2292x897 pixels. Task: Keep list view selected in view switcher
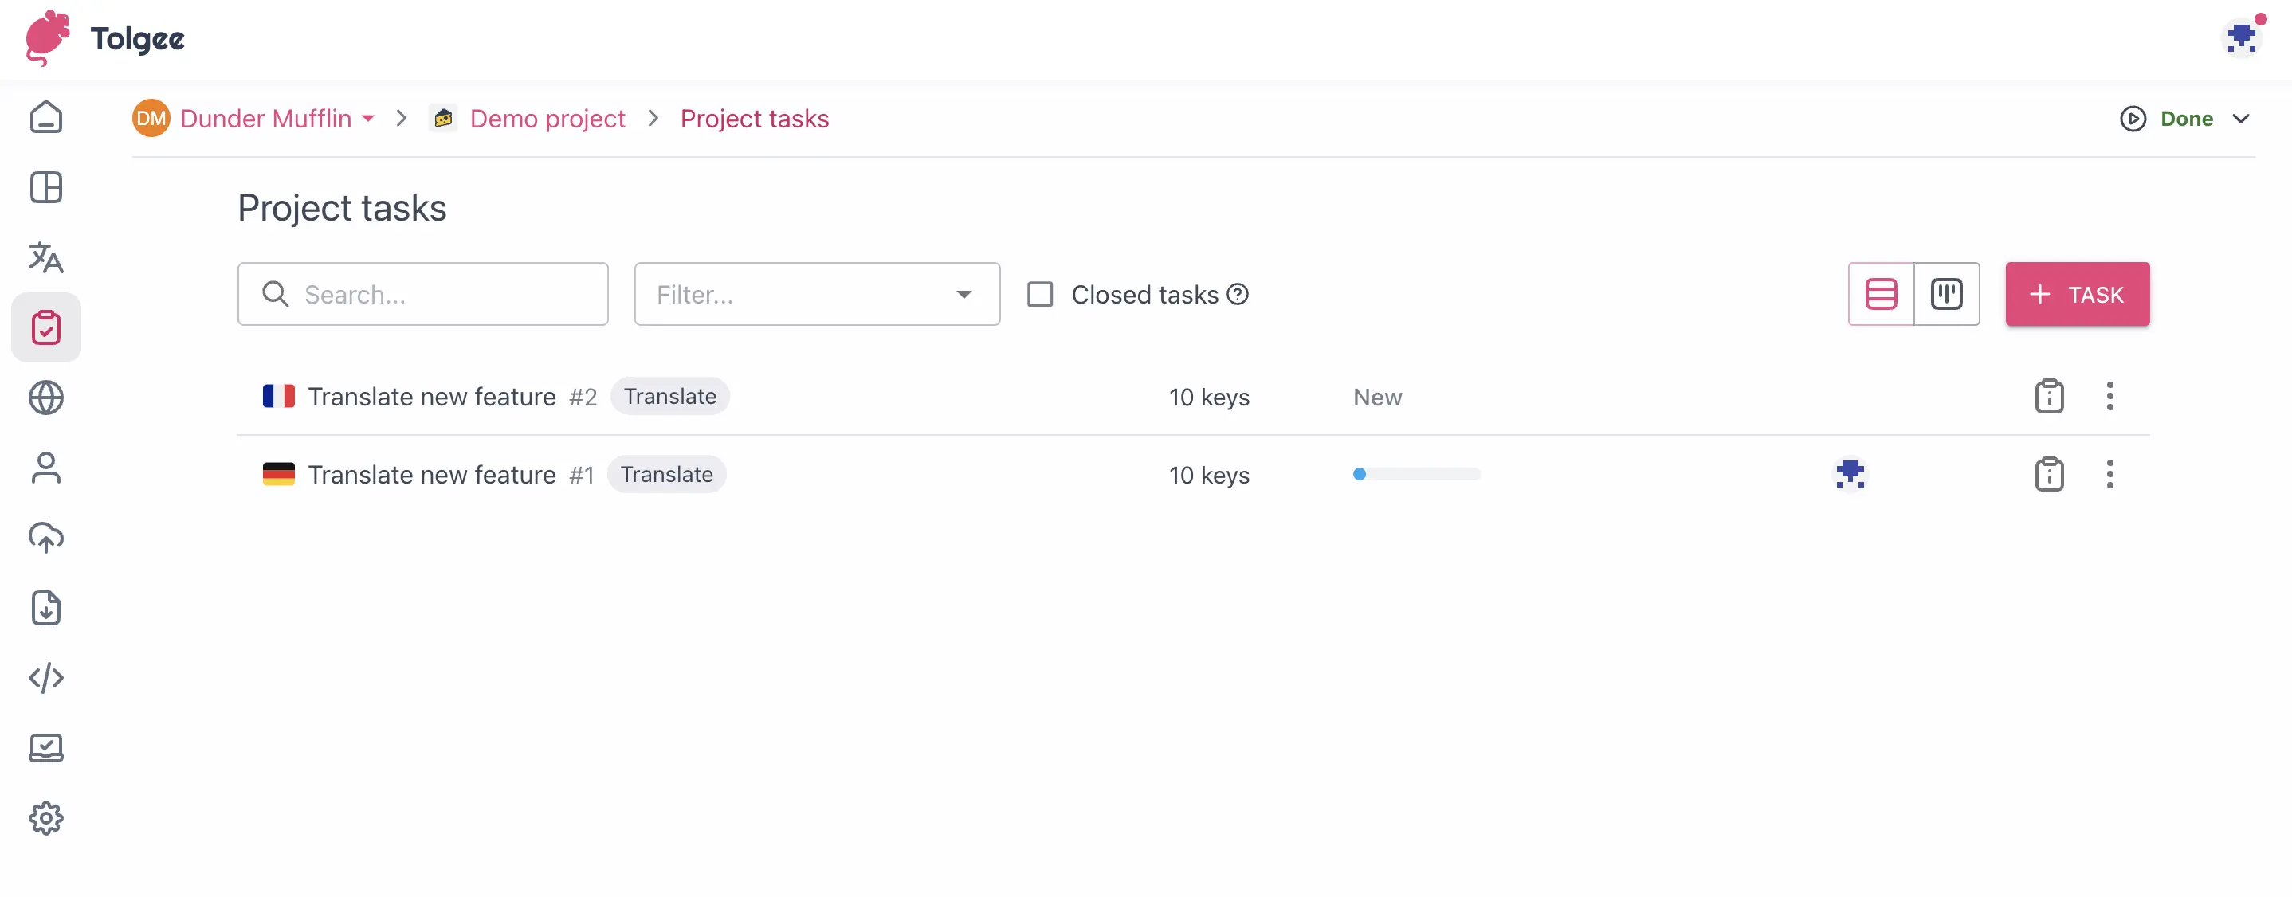coord(1881,293)
